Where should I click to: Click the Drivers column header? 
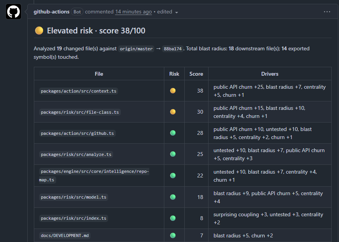pyautogui.click(x=270, y=74)
